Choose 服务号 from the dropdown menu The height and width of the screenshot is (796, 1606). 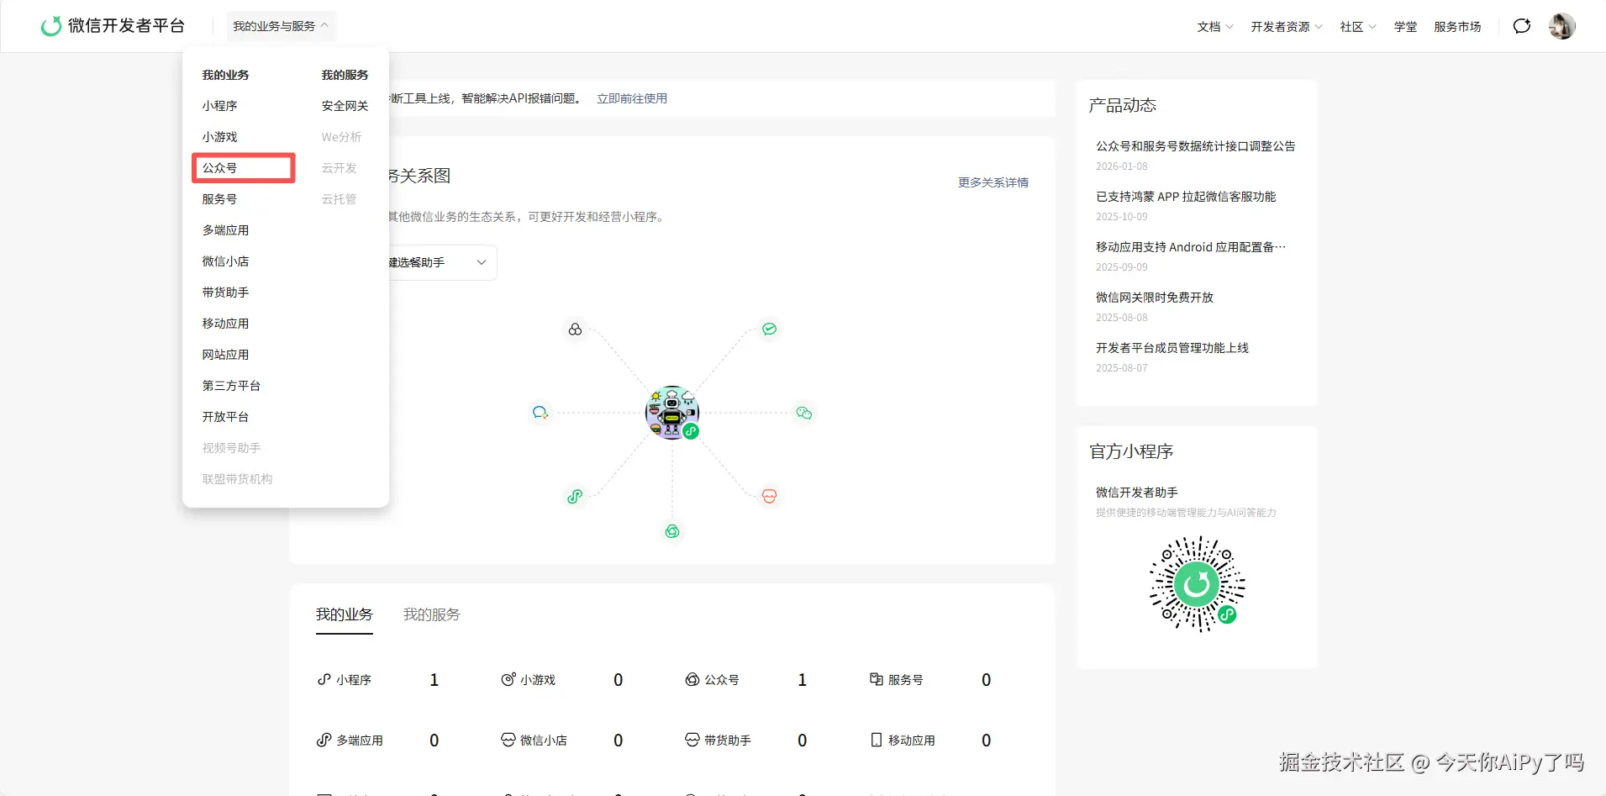pyautogui.click(x=219, y=199)
